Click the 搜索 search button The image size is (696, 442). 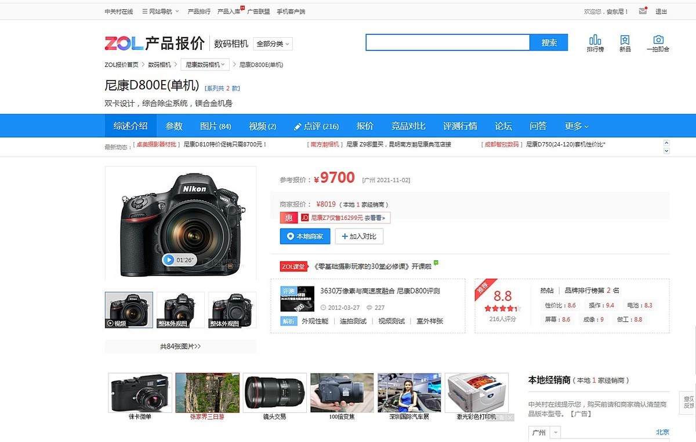click(x=549, y=42)
